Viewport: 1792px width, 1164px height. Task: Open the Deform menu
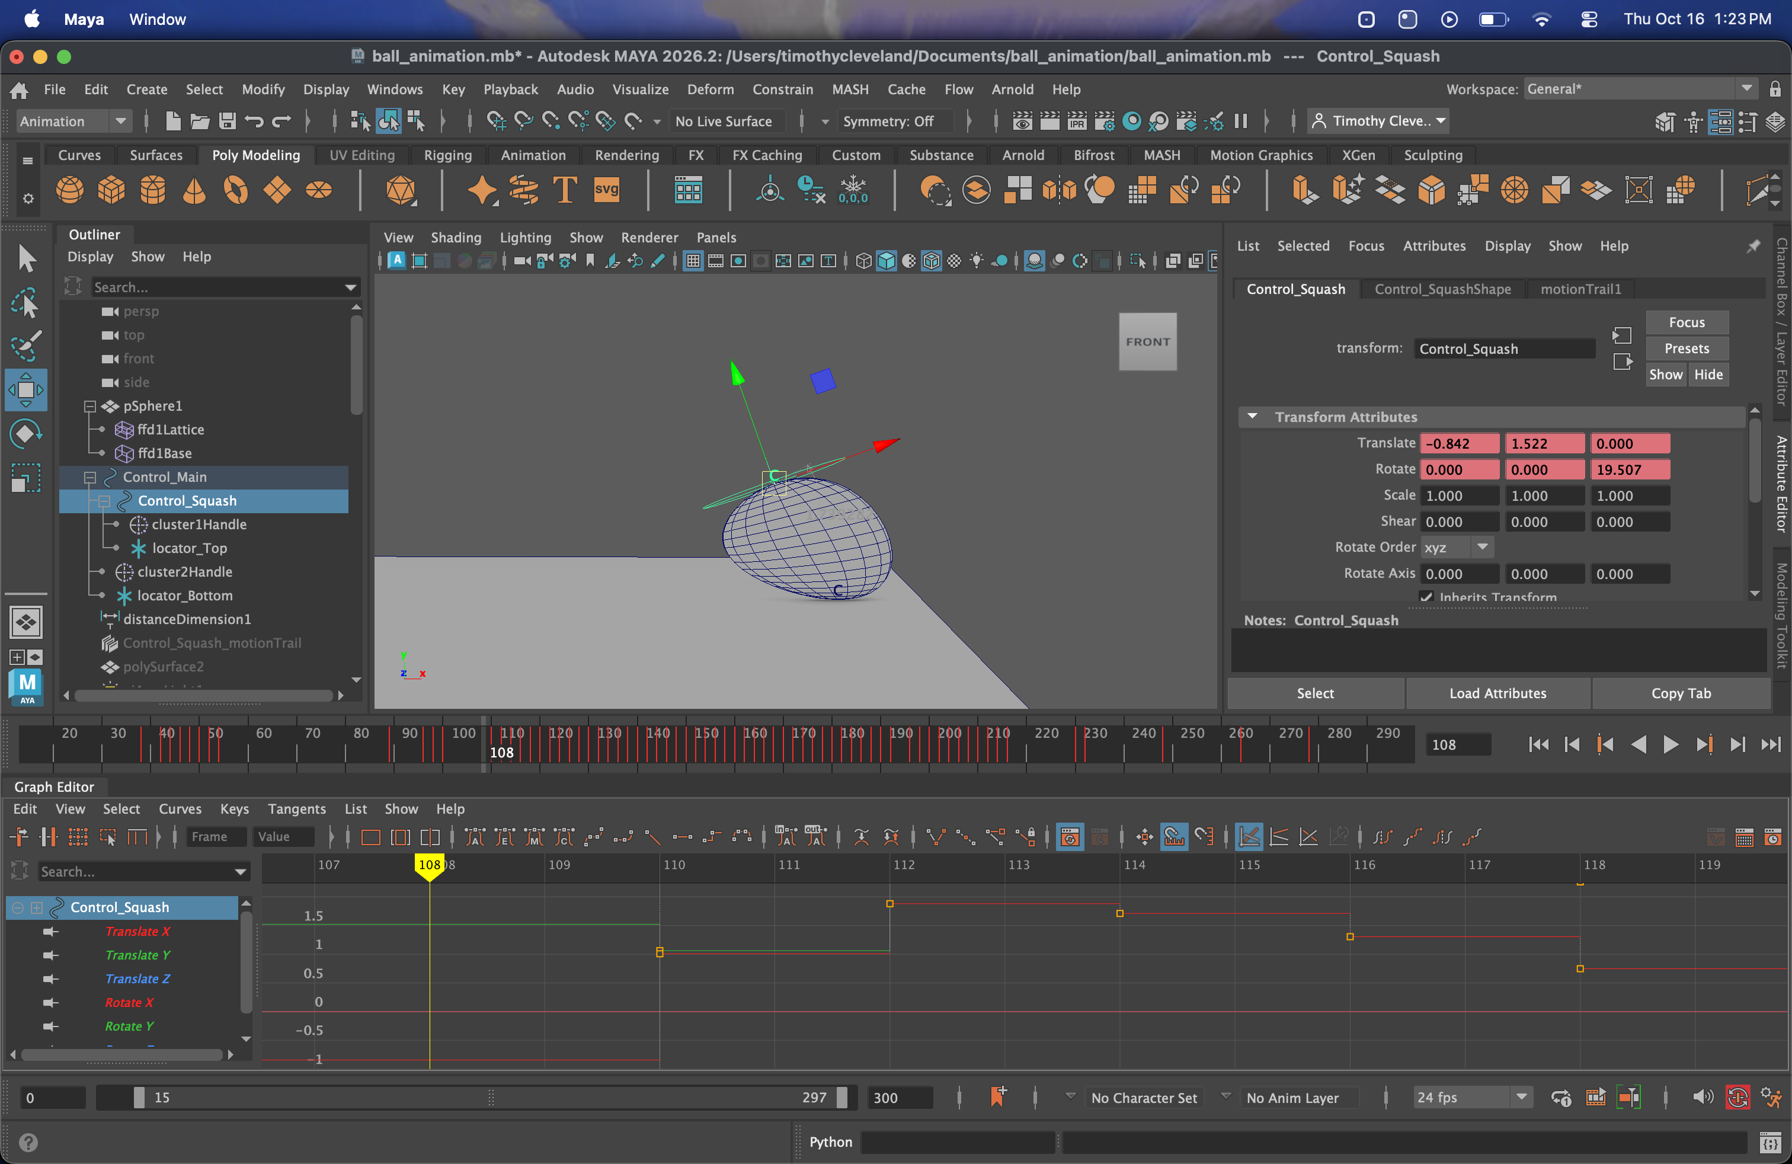[709, 89]
